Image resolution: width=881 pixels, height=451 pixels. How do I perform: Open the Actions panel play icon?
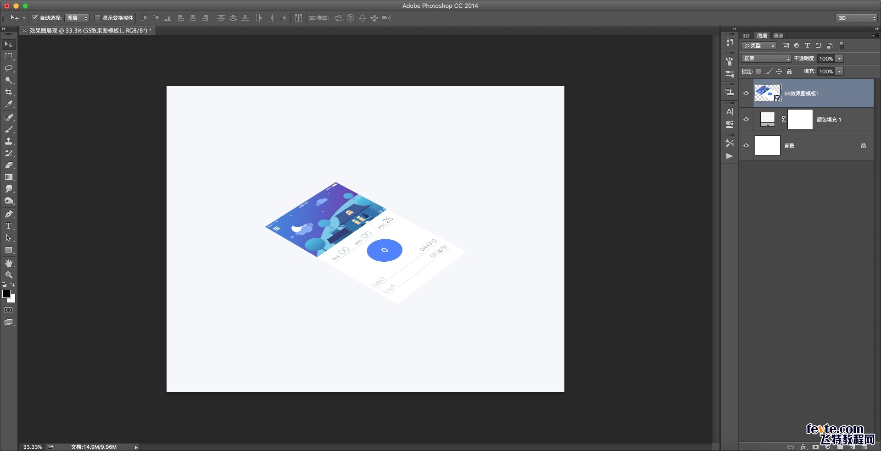[x=730, y=156]
